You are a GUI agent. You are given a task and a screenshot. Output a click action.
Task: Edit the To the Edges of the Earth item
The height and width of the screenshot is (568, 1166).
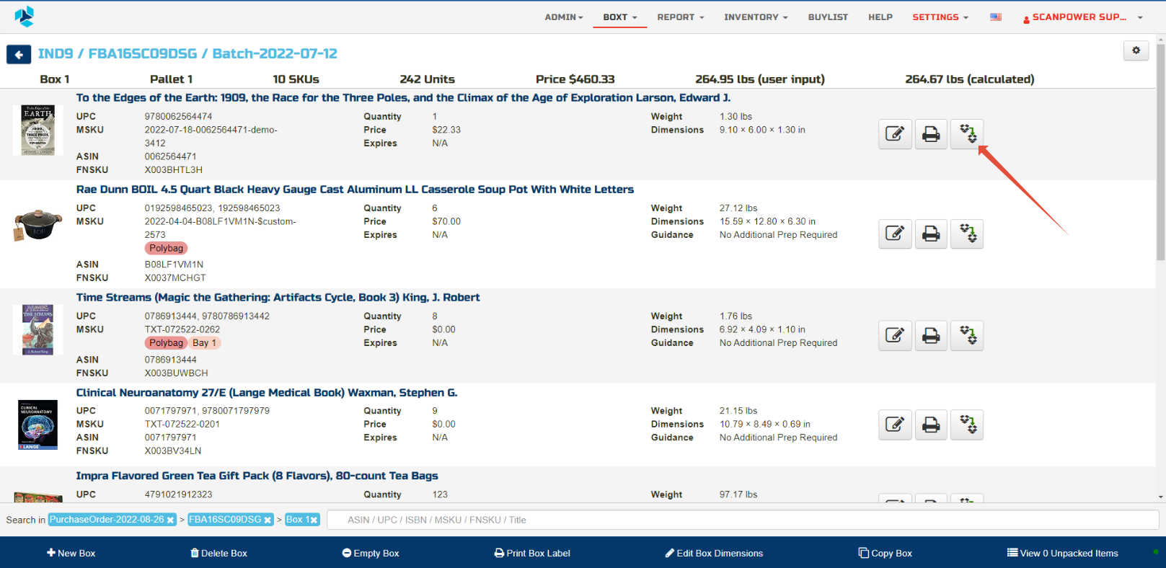pos(895,134)
